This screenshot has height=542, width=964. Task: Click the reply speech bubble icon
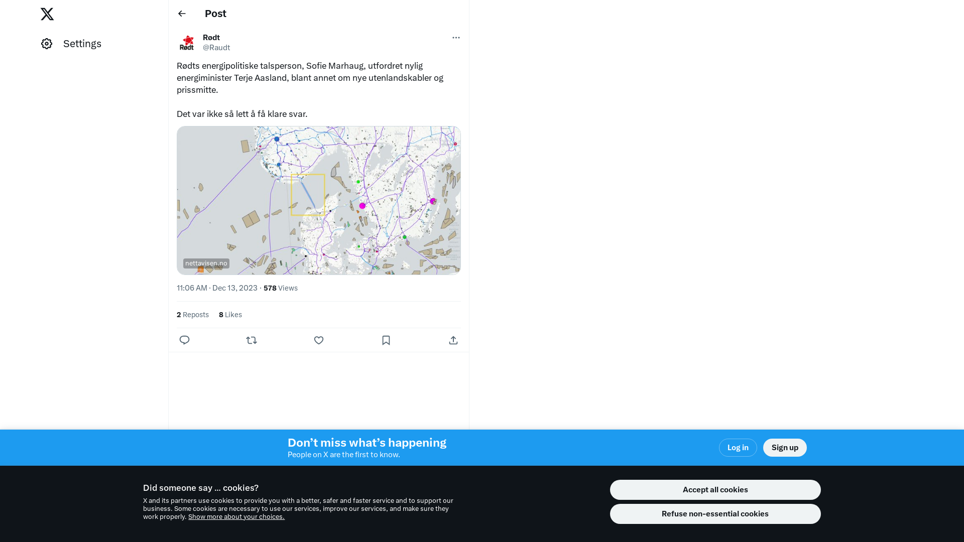click(x=184, y=340)
